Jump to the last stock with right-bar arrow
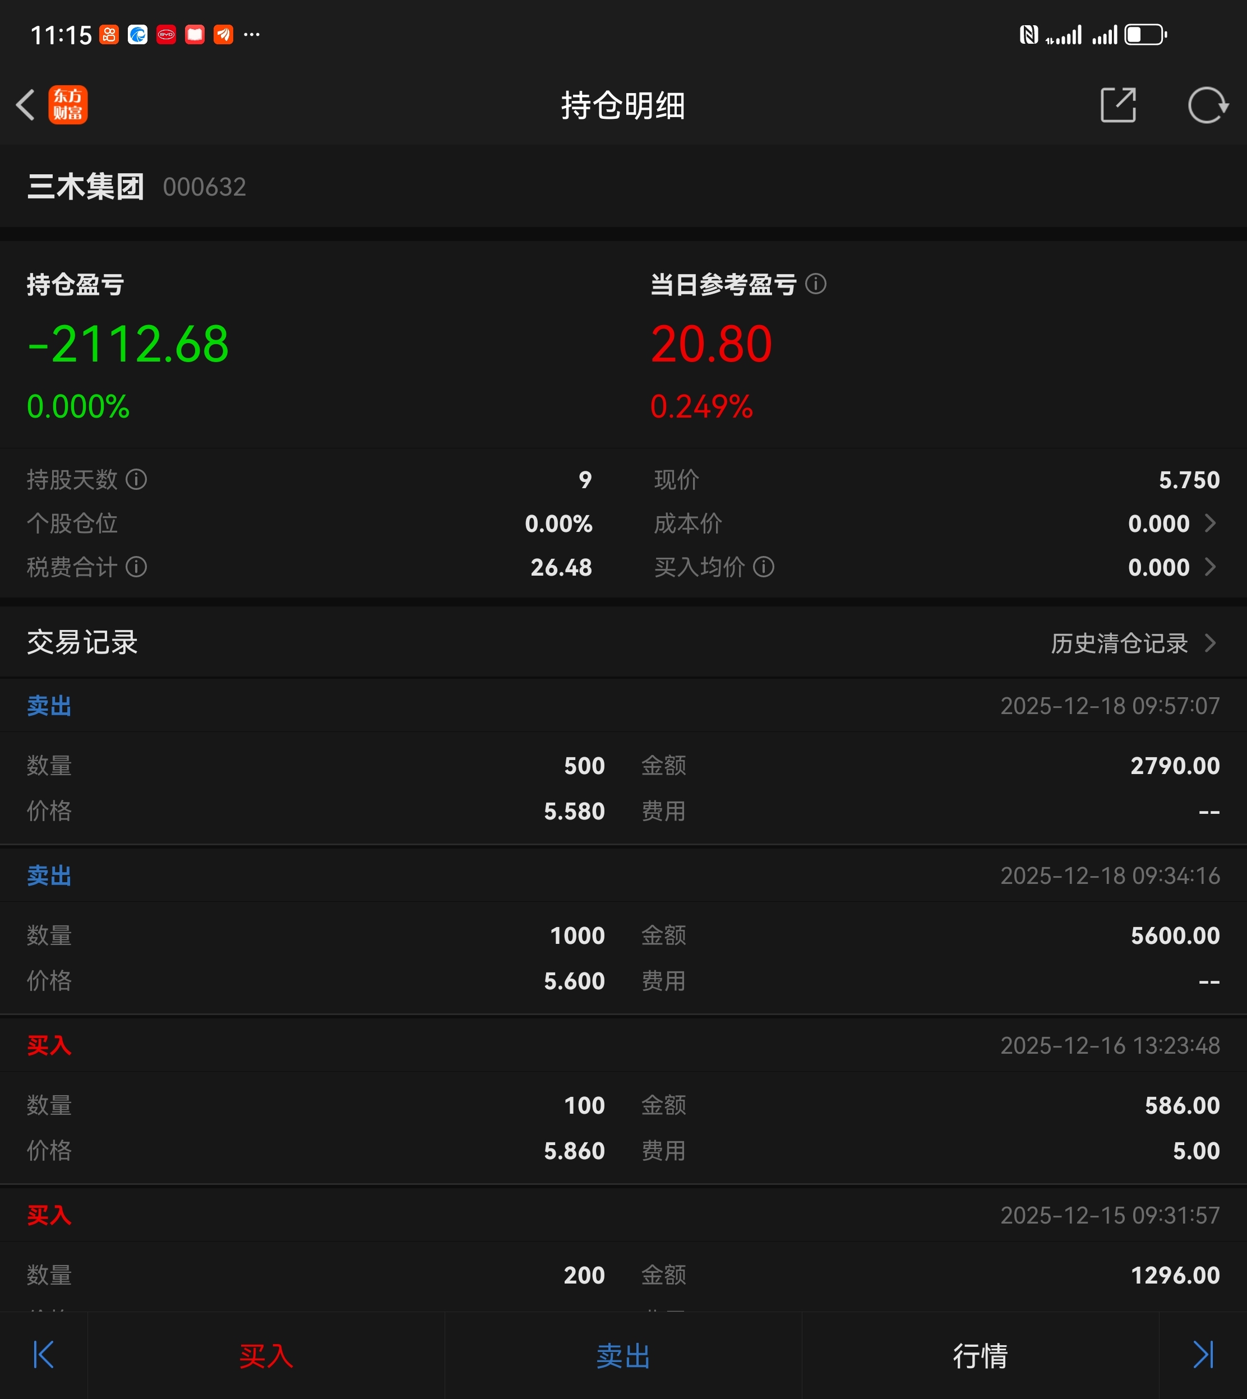Screen dimensions: 1247x1399 (x=1203, y=1355)
